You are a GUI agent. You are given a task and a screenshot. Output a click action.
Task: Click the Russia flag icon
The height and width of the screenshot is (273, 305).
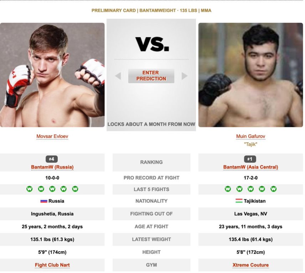point(44,201)
